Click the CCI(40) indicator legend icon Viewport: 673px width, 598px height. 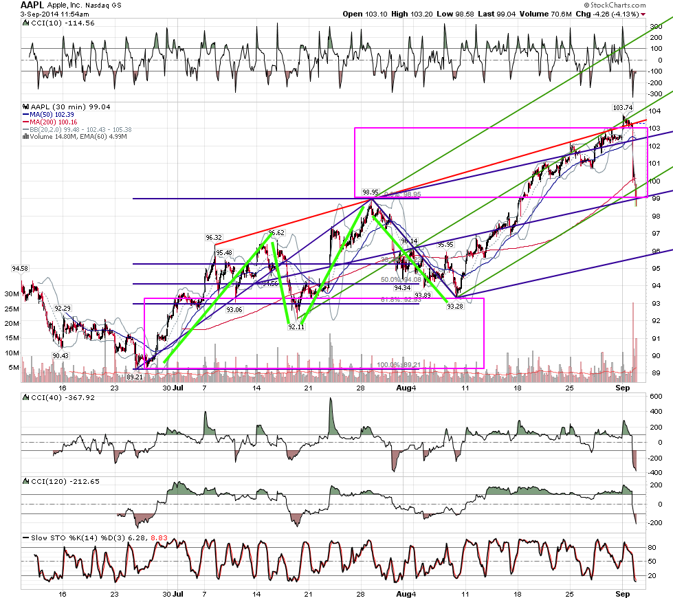[25, 398]
